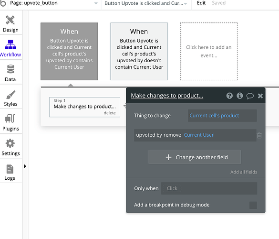Click the Only when condition field
The width and height of the screenshot is (279, 239).
click(209, 188)
